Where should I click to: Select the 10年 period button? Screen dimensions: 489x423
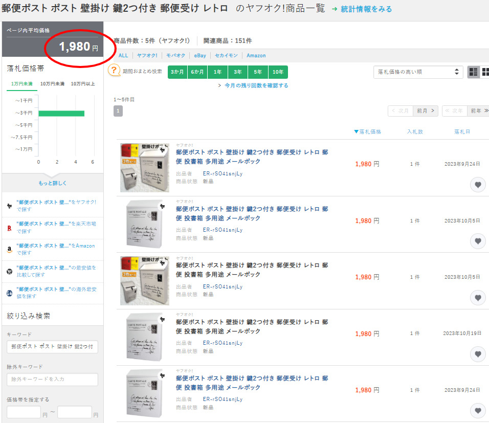278,72
